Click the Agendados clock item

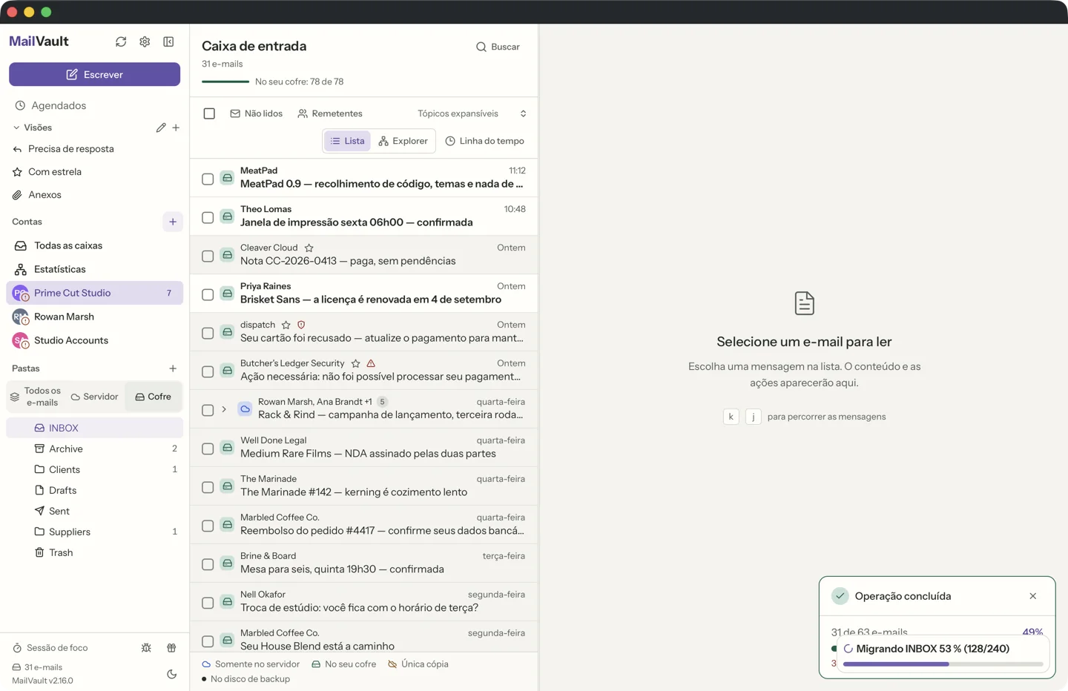pyautogui.click(x=94, y=105)
